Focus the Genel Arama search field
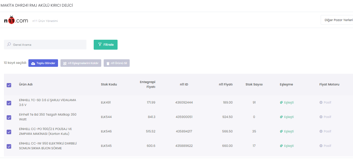The height and width of the screenshot is (161, 353). click(x=48, y=45)
